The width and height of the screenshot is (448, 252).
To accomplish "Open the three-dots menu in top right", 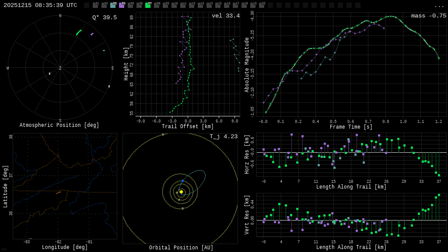I will (439, 6).
